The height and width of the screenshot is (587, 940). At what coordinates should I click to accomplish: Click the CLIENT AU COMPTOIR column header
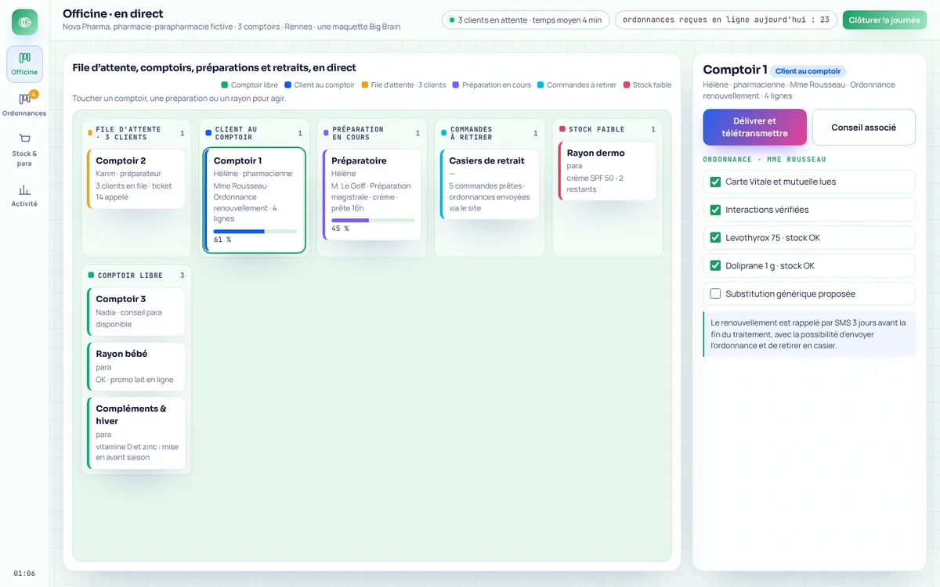click(x=255, y=133)
